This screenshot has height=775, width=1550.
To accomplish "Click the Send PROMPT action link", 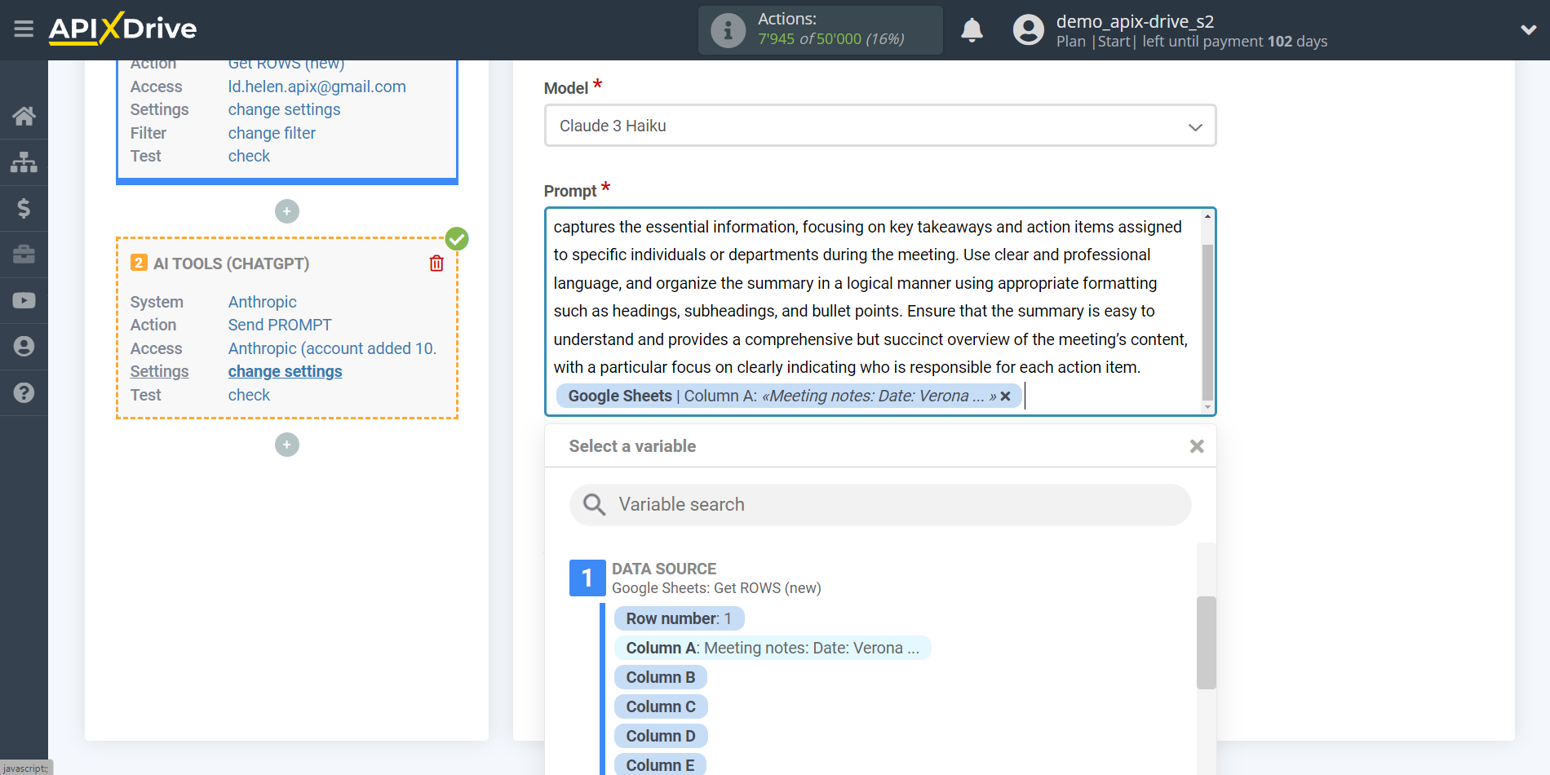I will click(x=280, y=325).
